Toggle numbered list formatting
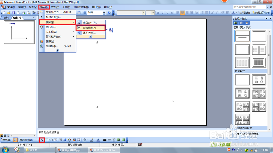 (202, 13)
